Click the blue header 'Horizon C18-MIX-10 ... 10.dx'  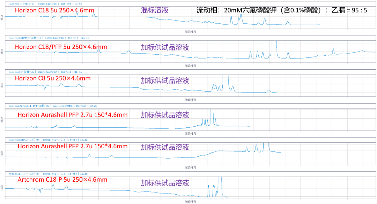coord(45,4)
